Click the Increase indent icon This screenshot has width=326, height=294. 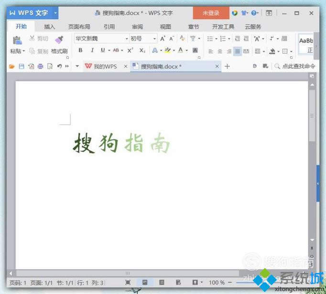tap(246, 39)
